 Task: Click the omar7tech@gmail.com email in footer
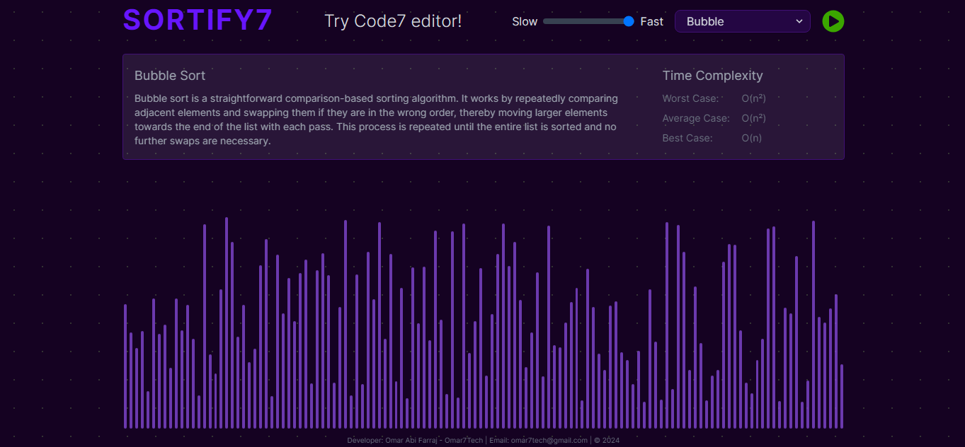click(549, 441)
